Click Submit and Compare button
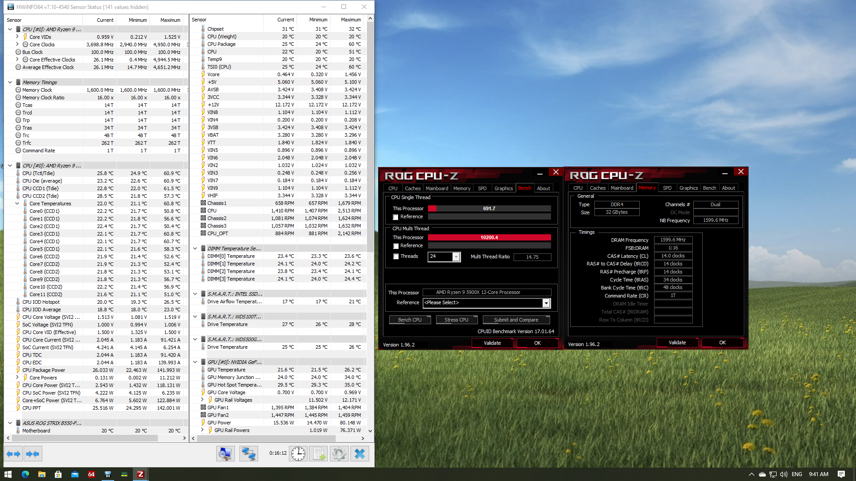856x481 pixels. 516,320
